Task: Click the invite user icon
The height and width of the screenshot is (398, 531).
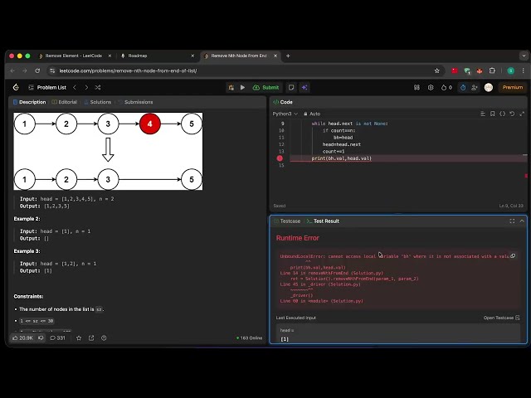Action: [x=474, y=87]
